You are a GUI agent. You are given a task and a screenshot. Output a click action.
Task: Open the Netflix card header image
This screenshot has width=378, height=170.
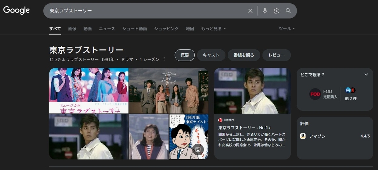(x=252, y=91)
